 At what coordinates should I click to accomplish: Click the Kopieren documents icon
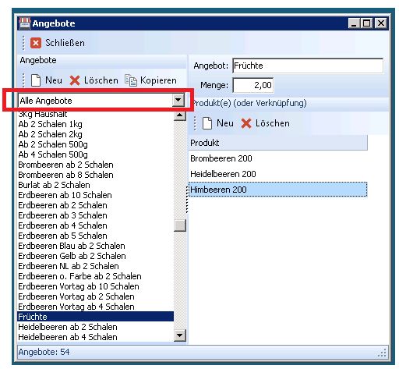pos(131,80)
